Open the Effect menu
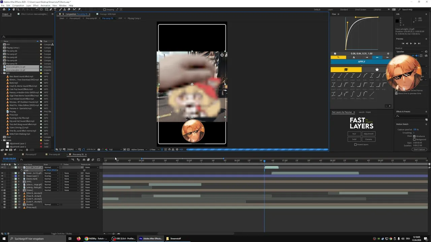Viewport: 431px width, 242px height. 36,5
